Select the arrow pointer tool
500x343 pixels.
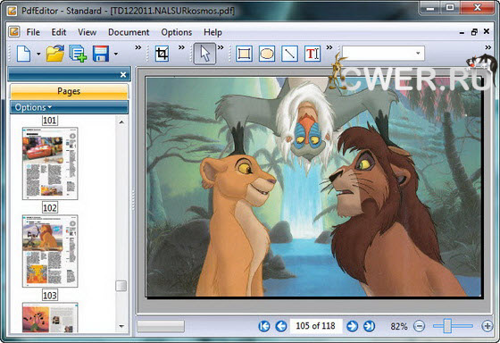[x=204, y=54]
